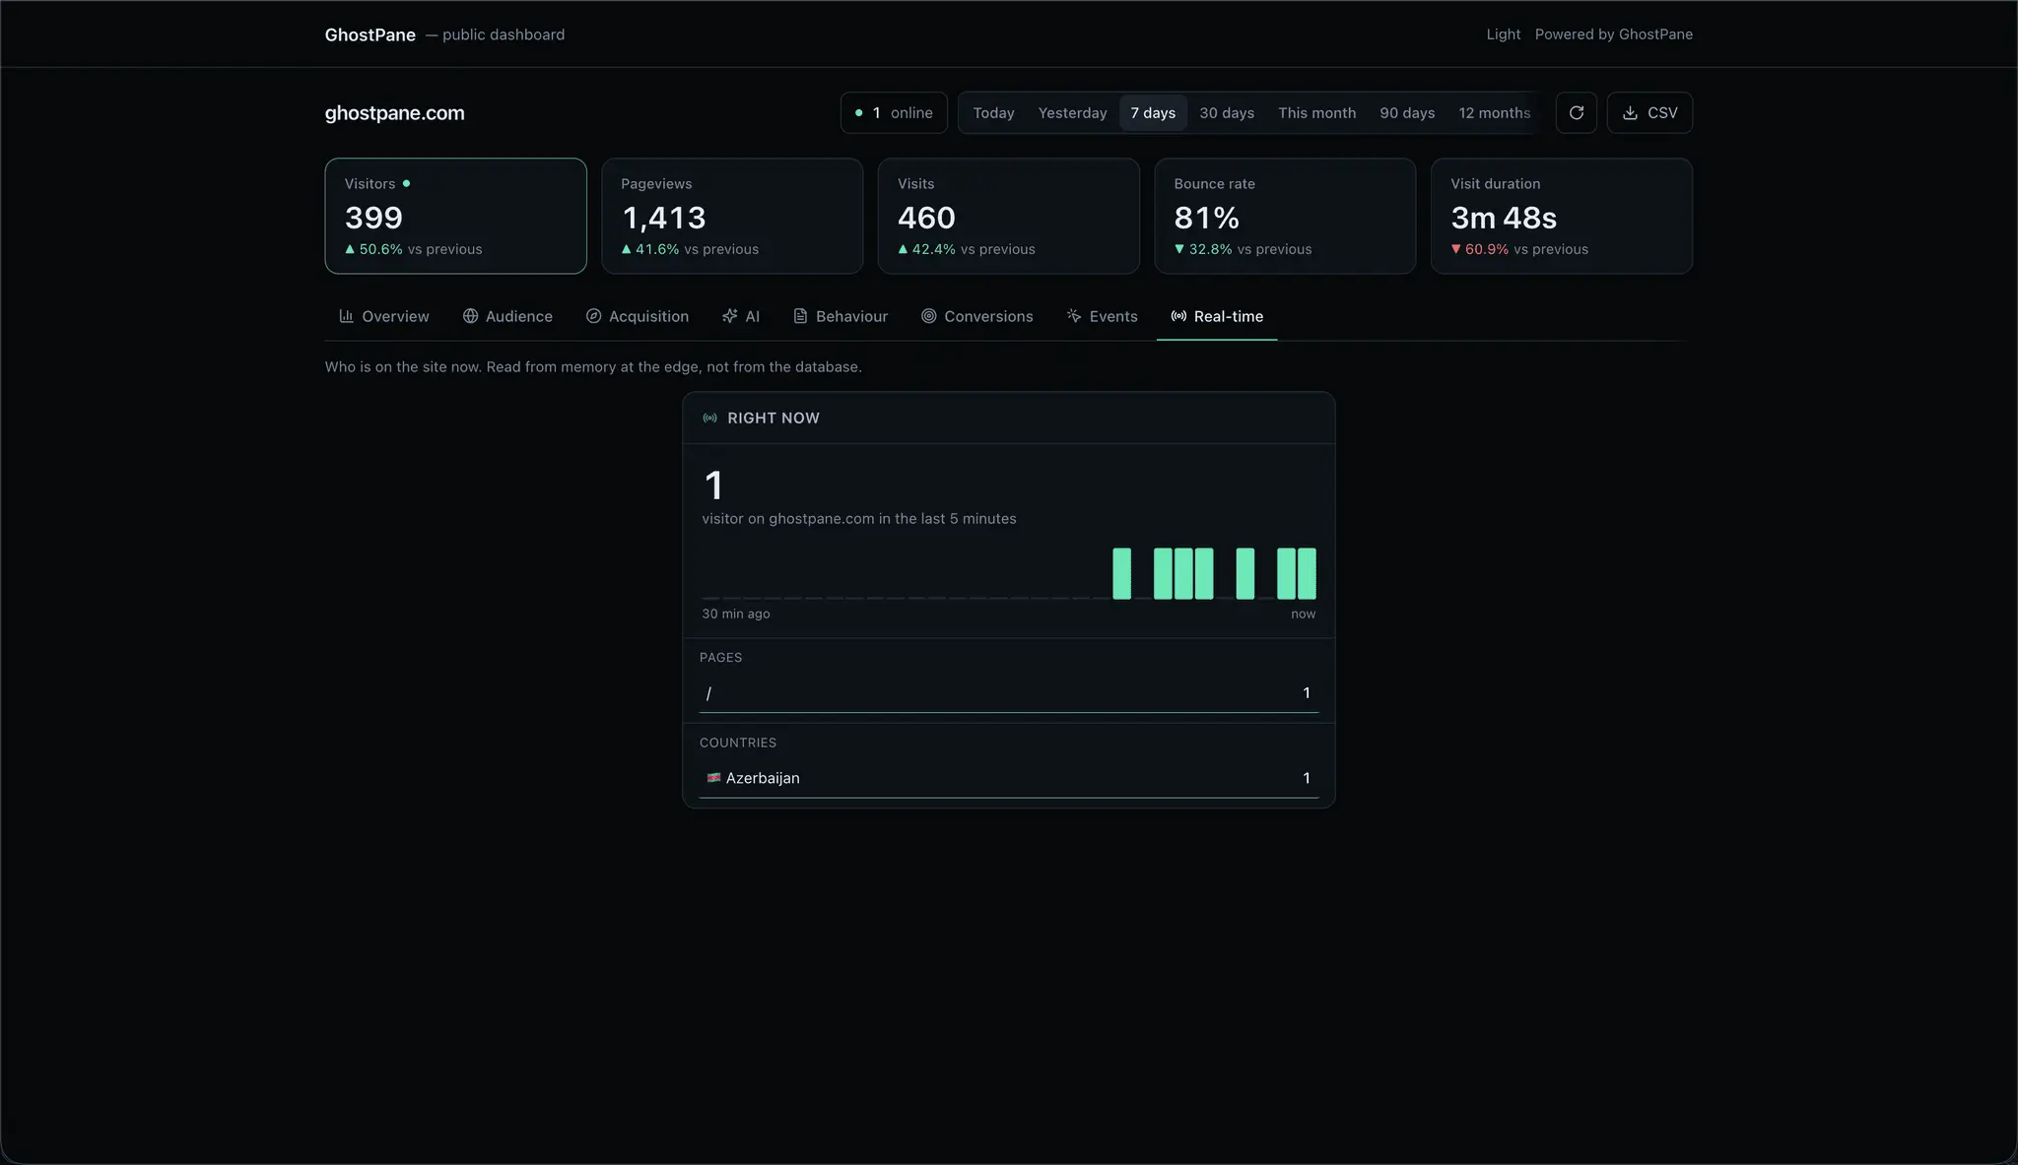Viewport: 2018px width, 1165px height.
Task: Click the up arrow next to 50.6%
Action: tap(350, 249)
